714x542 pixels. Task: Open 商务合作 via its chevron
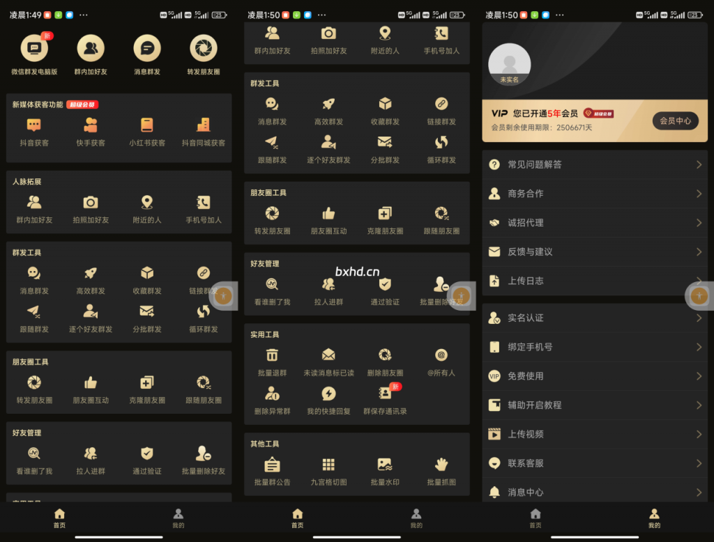click(x=699, y=194)
